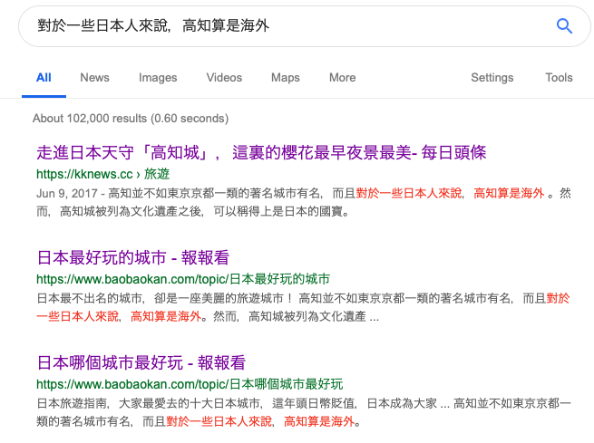Click the About 102,000 results text
The height and width of the screenshot is (443, 594).
click(x=131, y=119)
